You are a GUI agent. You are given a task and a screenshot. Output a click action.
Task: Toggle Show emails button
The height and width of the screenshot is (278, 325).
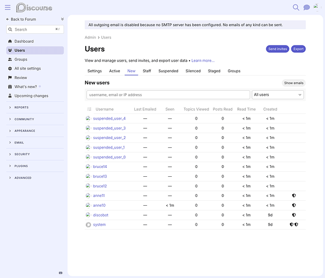point(293,83)
